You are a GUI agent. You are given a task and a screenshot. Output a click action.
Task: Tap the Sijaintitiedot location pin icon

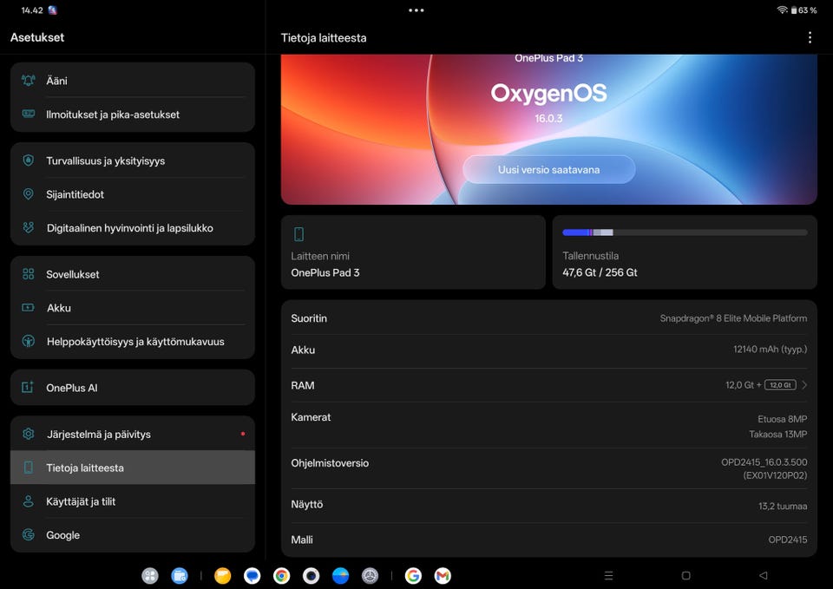pos(29,194)
